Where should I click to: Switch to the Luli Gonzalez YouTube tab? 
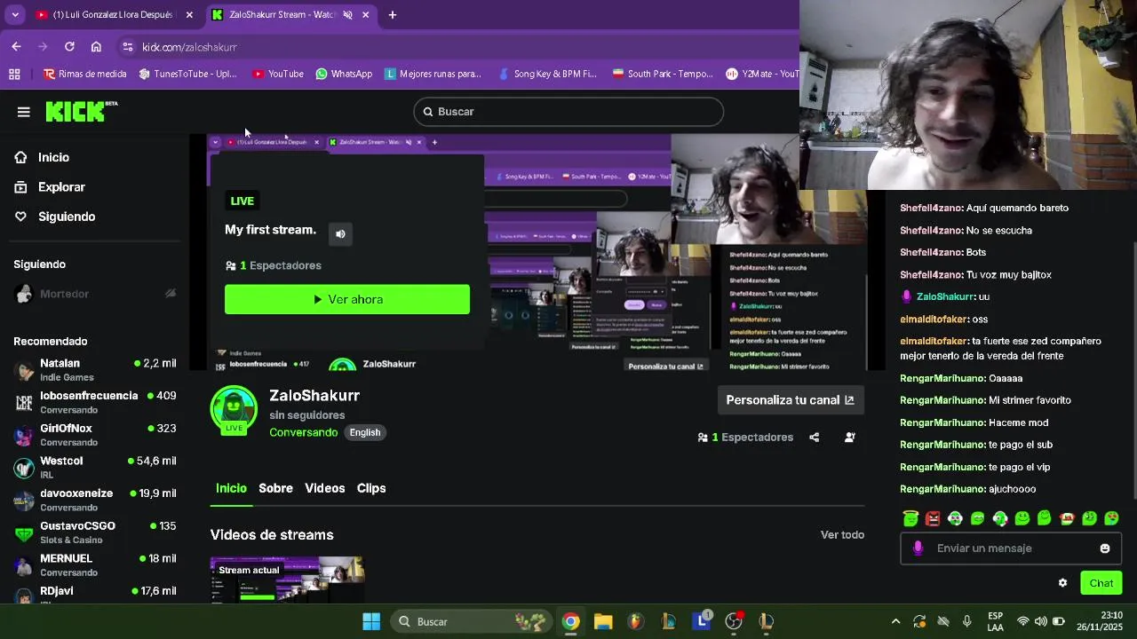click(x=115, y=14)
